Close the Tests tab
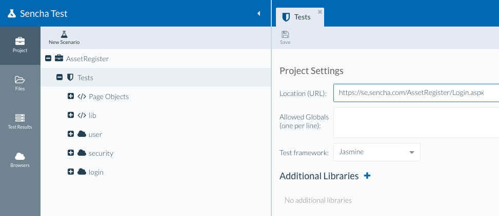 pyautogui.click(x=320, y=11)
